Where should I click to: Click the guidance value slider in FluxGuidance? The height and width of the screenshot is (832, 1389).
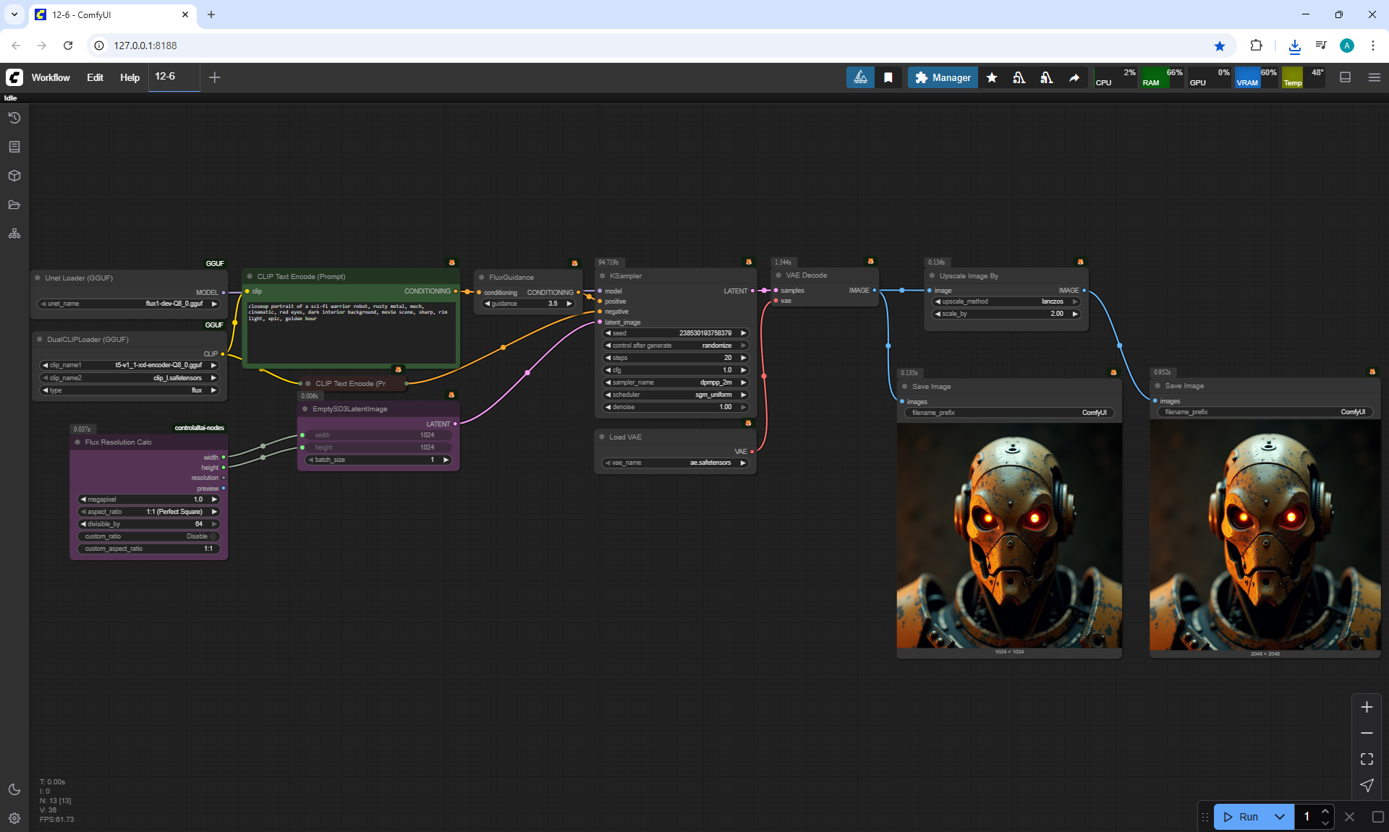point(528,304)
